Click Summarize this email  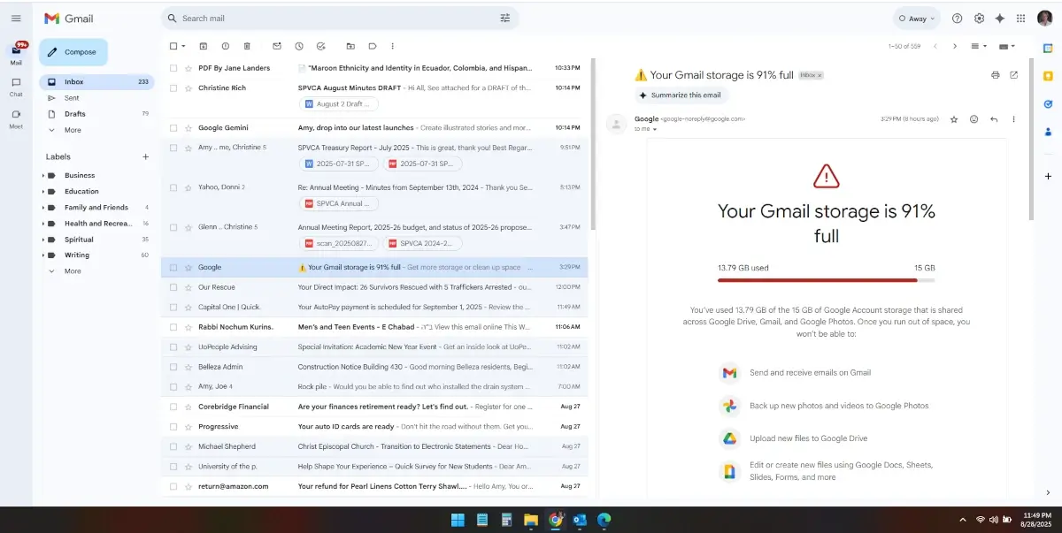click(x=680, y=95)
